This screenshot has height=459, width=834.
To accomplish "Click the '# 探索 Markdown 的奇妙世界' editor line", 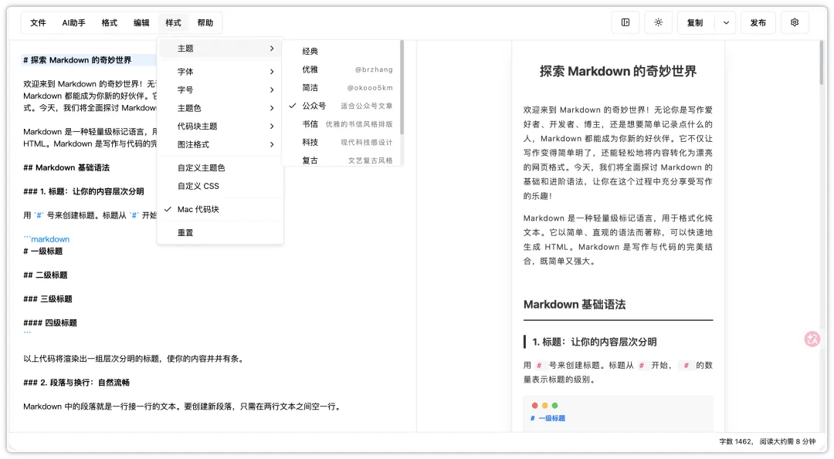I will (78, 60).
